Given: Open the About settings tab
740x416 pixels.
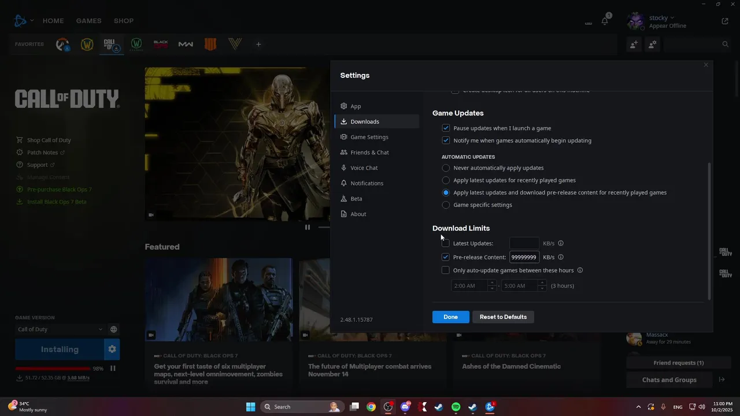Looking at the screenshot, I should [377, 214].
